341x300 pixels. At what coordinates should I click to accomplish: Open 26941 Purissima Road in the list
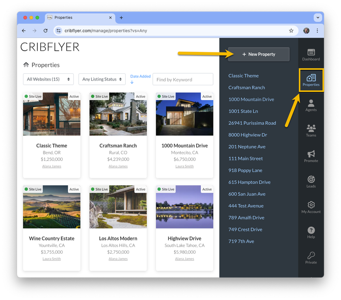click(x=252, y=123)
